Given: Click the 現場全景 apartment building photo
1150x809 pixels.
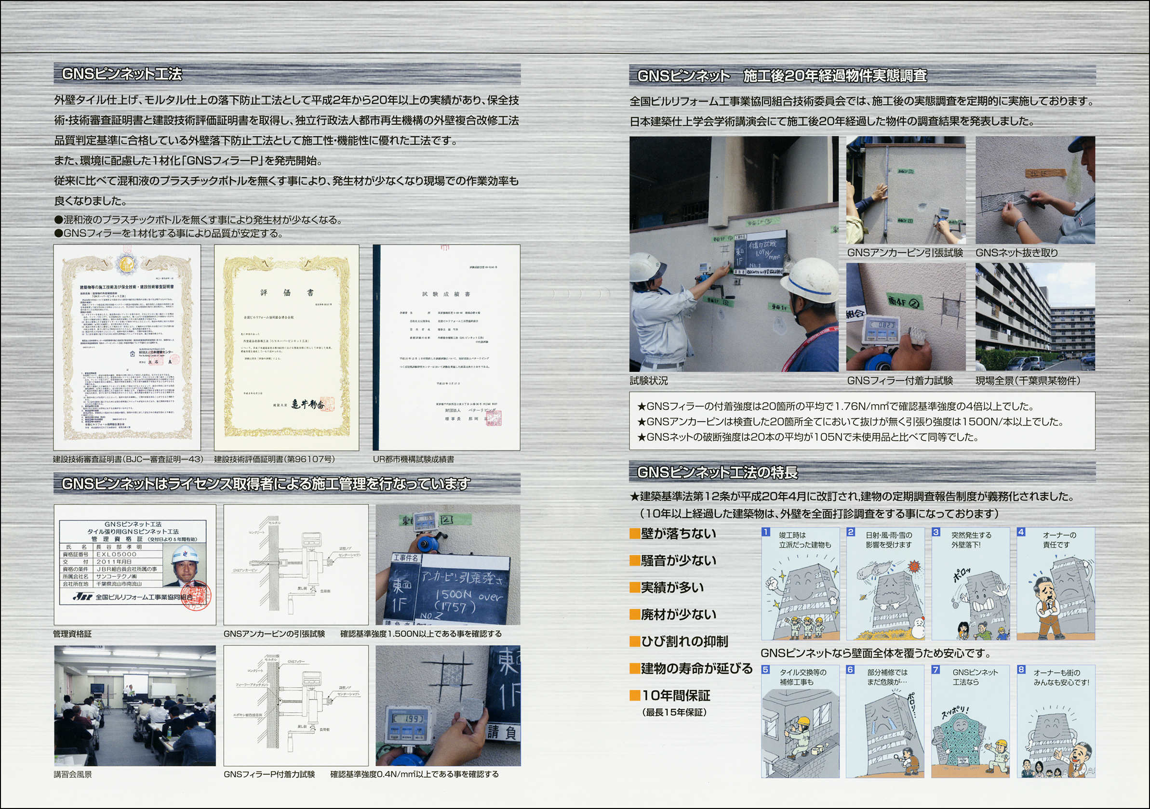Looking at the screenshot, I should pyautogui.click(x=1035, y=317).
